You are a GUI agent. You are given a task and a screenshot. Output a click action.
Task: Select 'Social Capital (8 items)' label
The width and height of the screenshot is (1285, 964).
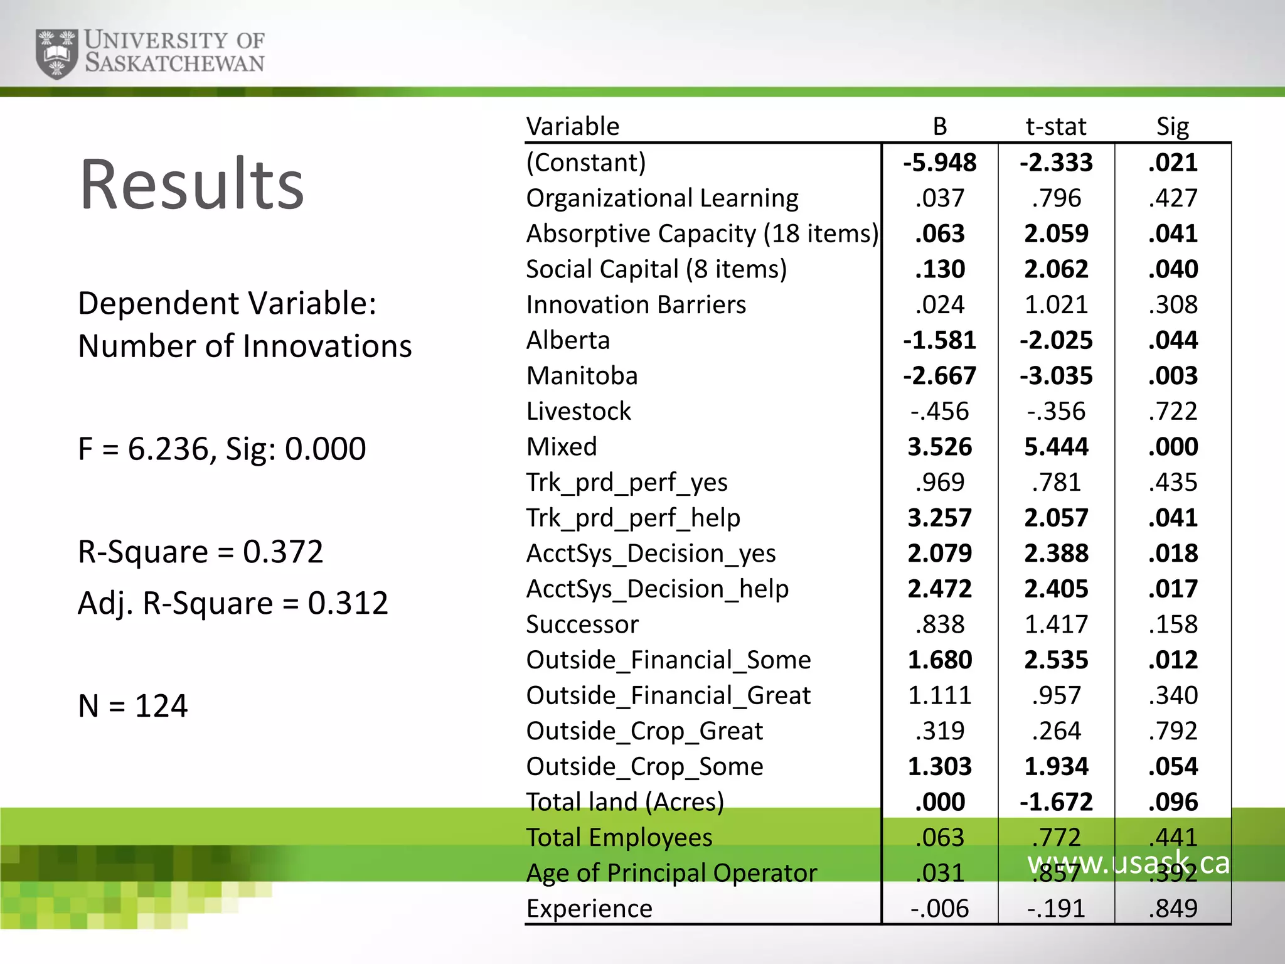656,269
